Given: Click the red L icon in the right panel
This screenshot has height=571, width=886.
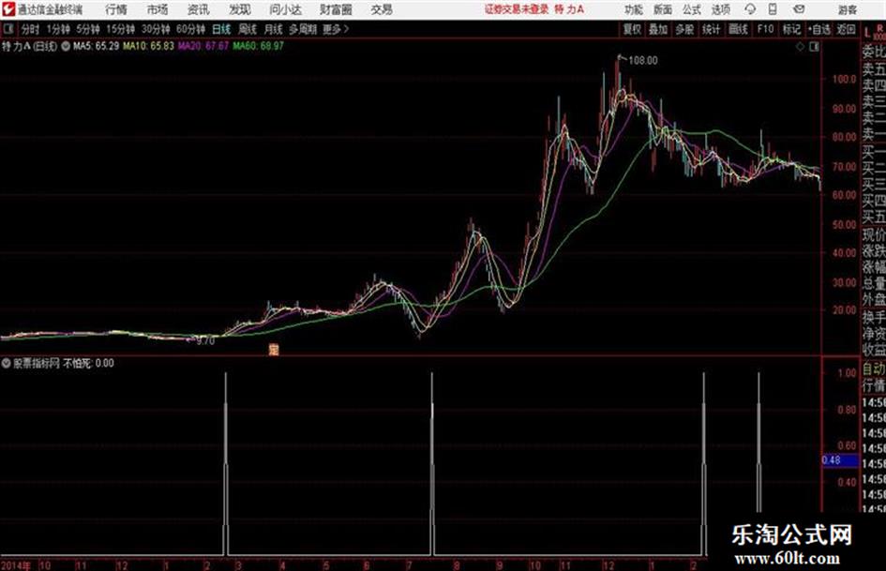Looking at the screenshot, I should pos(867,32).
